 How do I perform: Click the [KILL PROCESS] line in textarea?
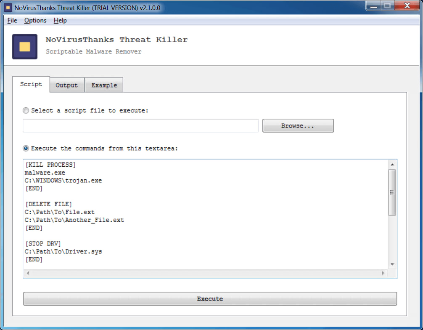point(50,165)
